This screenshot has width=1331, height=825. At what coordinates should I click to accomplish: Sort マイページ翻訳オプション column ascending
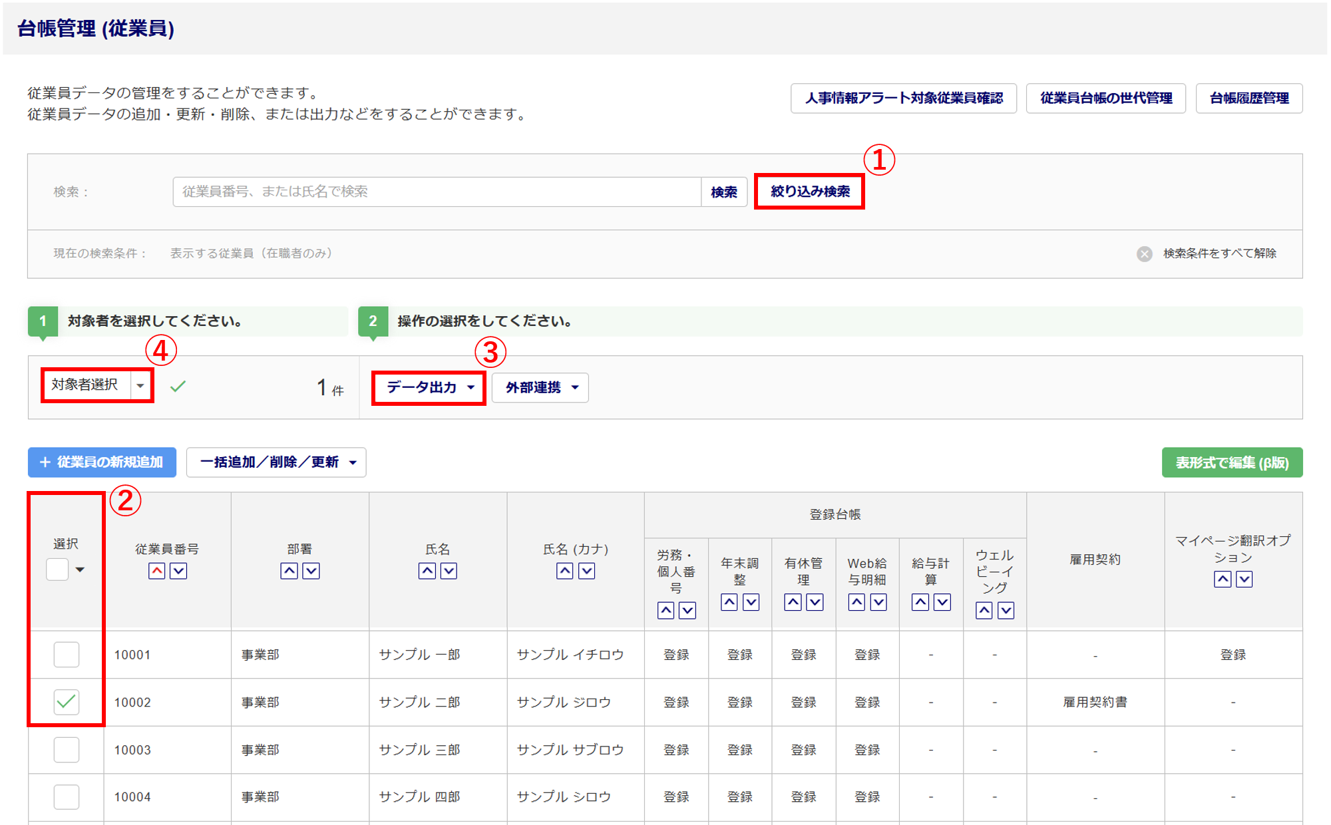1222,579
